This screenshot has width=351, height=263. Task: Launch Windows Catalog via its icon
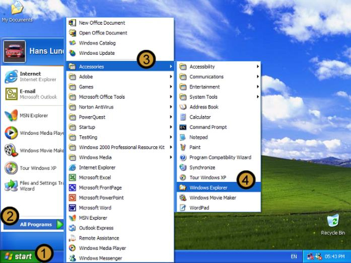click(x=73, y=43)
